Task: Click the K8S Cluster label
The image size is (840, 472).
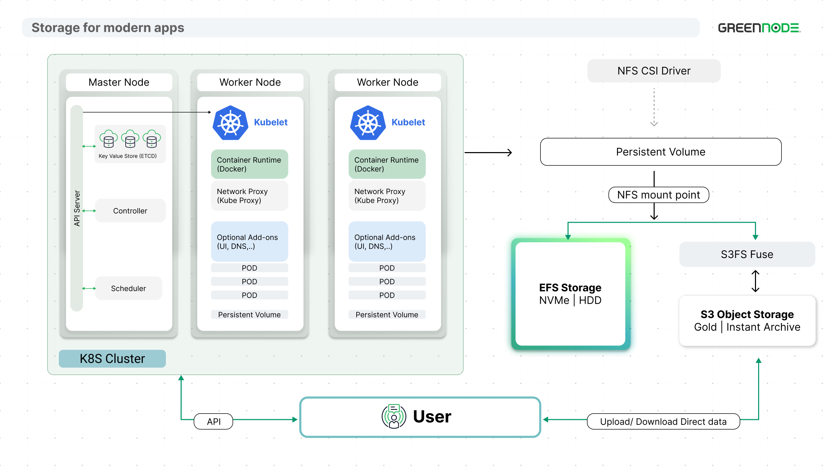Action: click(112, 359)
